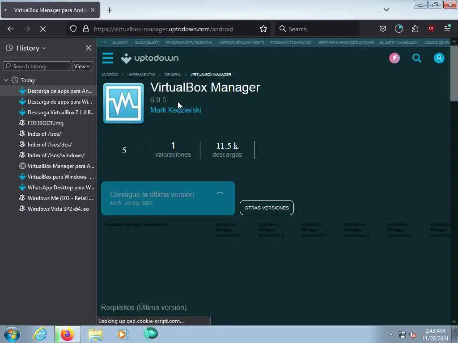Viewport: 458px width, 343px height.
Task: Click BLUESKY in the top links bar
Action: 120,42
